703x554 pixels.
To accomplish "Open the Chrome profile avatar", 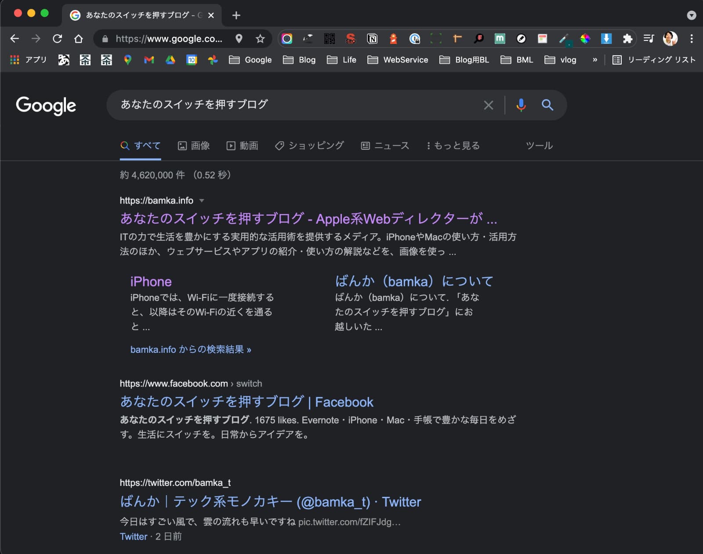I will pos(670,39).
